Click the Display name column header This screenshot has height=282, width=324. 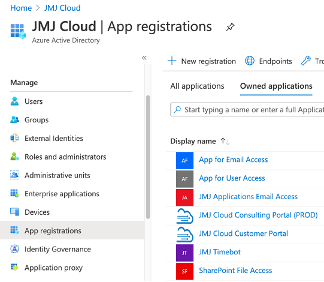[193, 141]
